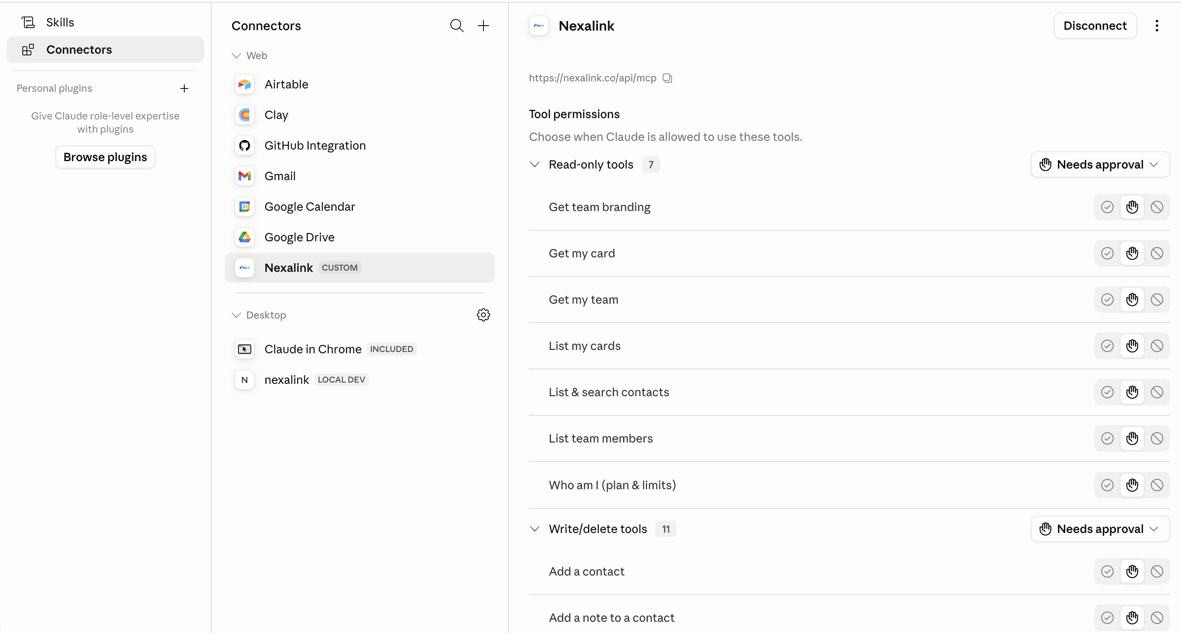Click the Read-only tools count badge 7

click(x=650, y=164)
